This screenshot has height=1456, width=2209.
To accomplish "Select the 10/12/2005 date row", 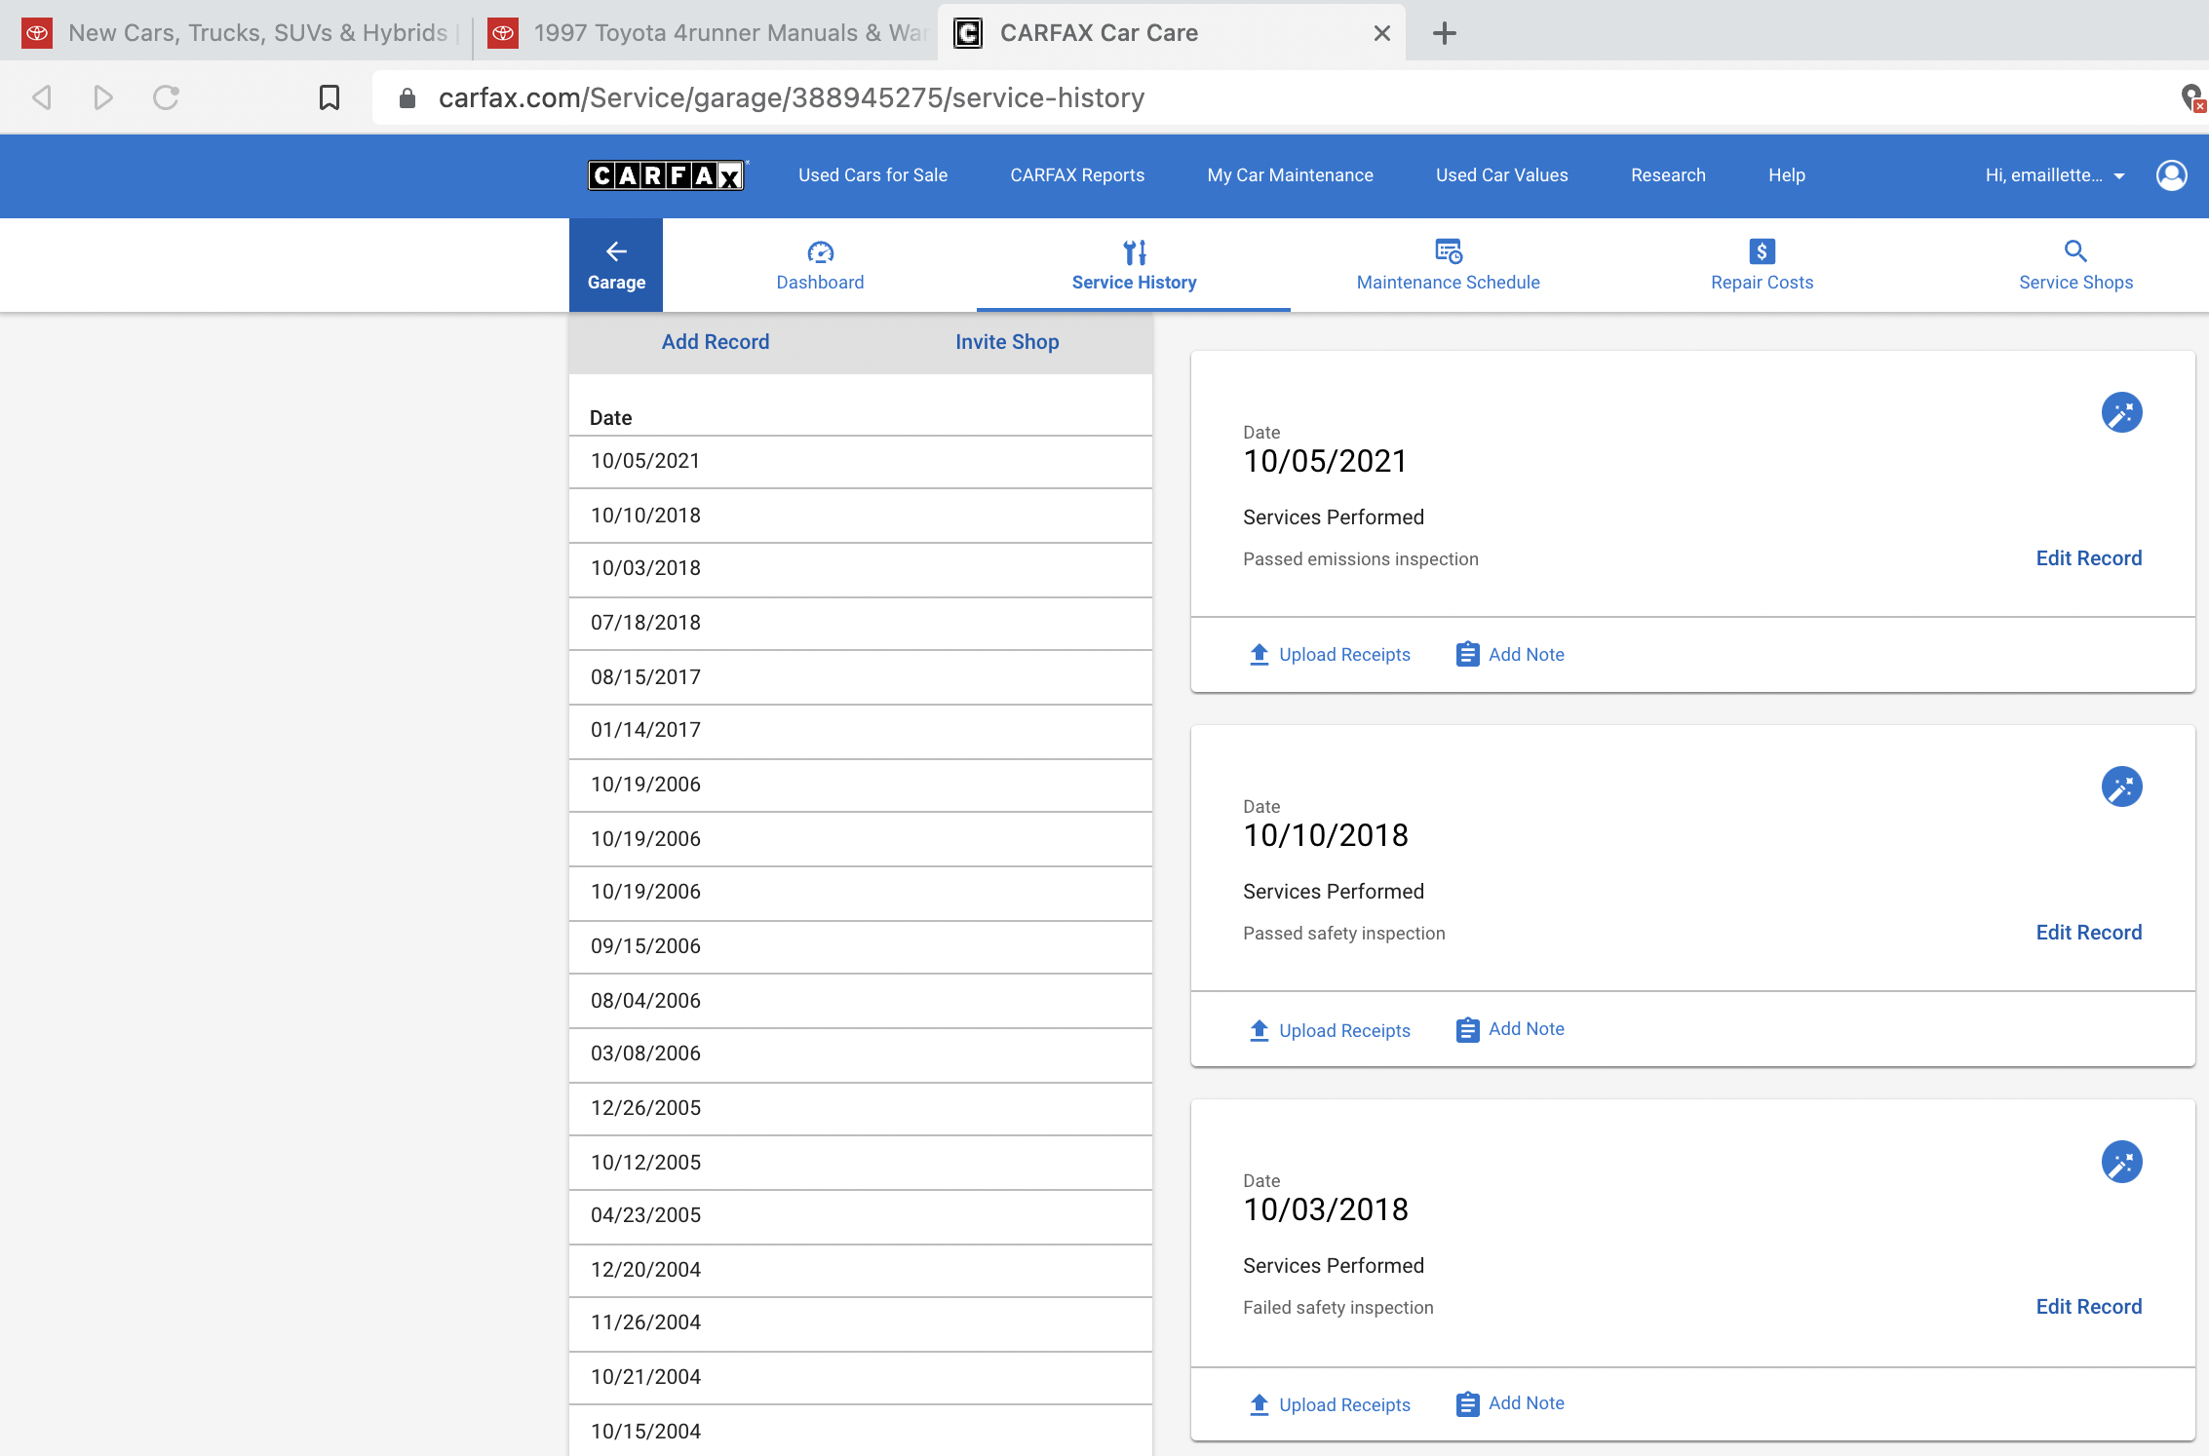I will pos(861,1163).
